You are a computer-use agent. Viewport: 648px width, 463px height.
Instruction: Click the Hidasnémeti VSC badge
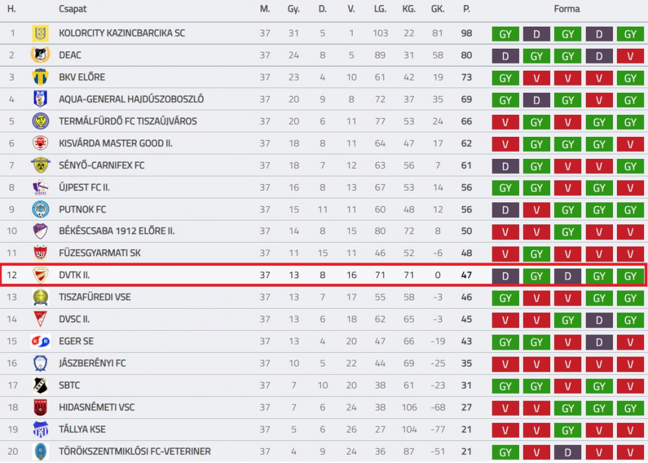pyautogui.click(x=40, y=407)
